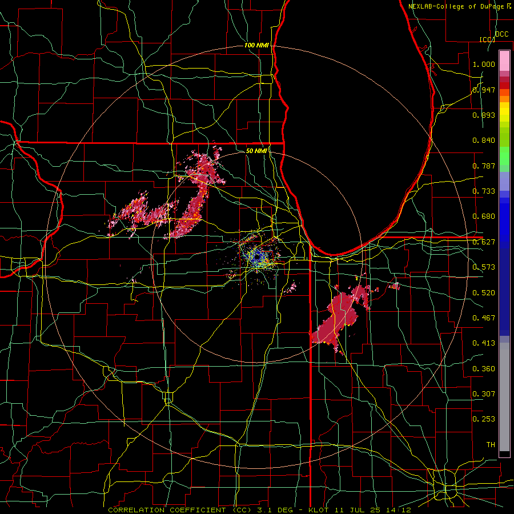Click the 0.253 scale value

484,419
